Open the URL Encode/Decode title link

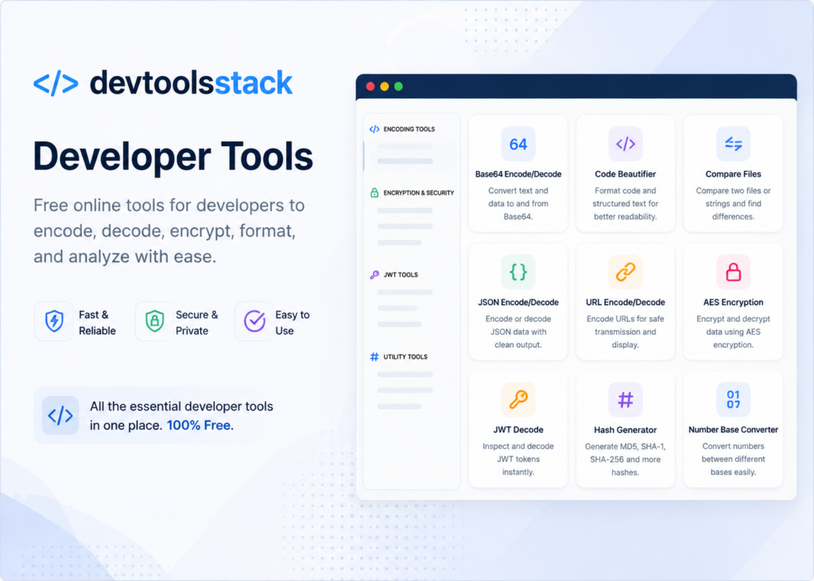point(625,302)
